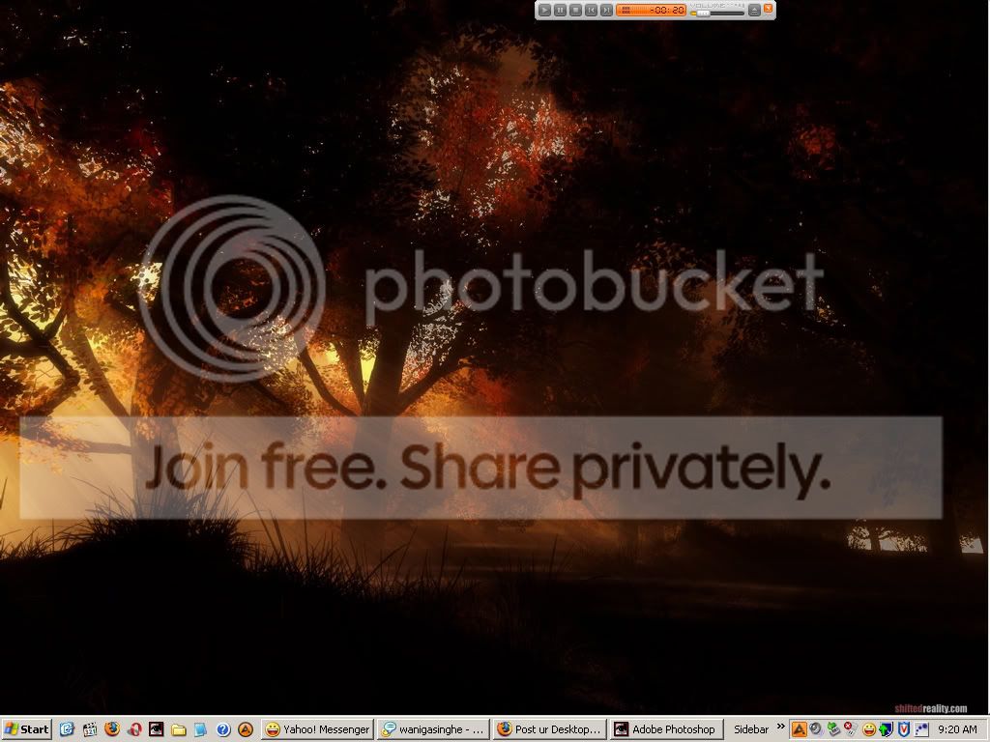This screenshot has height=742, width=990.
Task: Switch to Yahoo! Messenger taskbar window
Action: (x=317, y=729)
